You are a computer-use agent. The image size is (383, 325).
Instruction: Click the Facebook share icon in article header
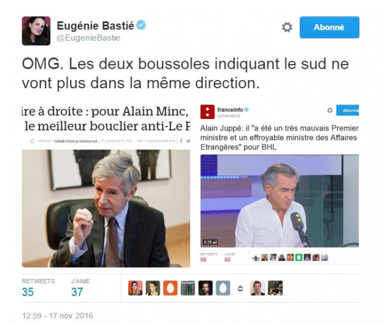(x=181, y=141)
